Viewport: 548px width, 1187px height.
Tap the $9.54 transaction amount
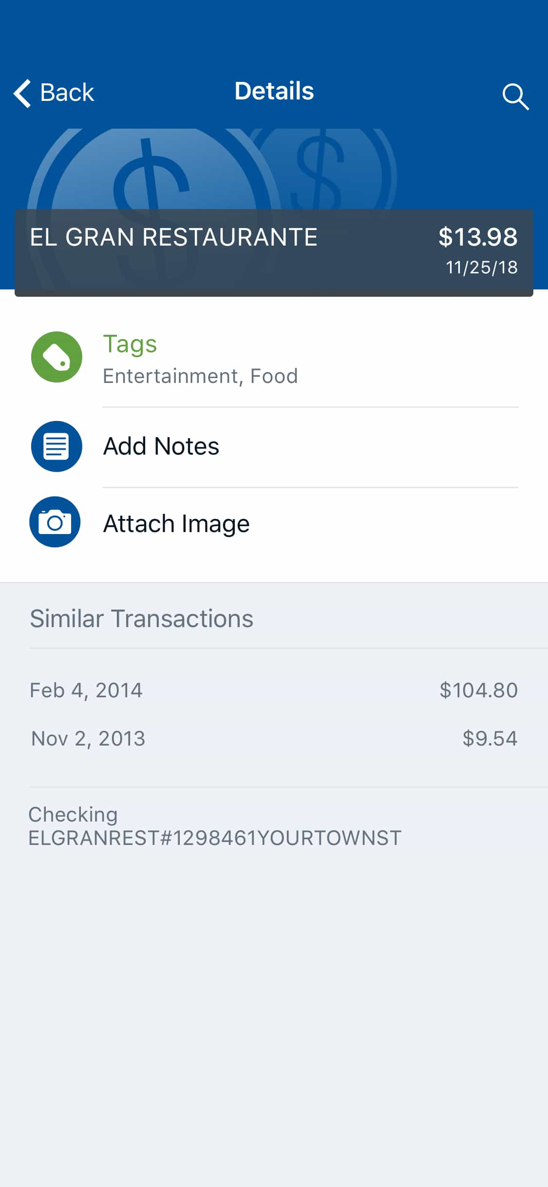(490, 739)
